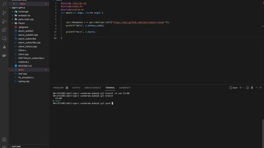The height and width of the screenshot is (148, 264).
Task: Open the Run and Debug view
Action: tap(4, 21)
